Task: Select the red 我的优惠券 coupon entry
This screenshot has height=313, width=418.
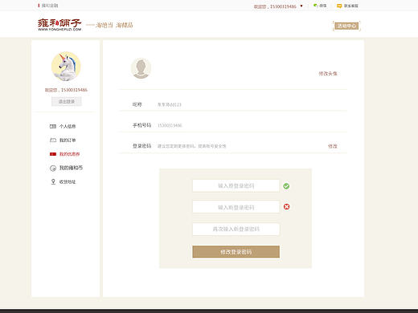Action: click(x=64, y=154)
